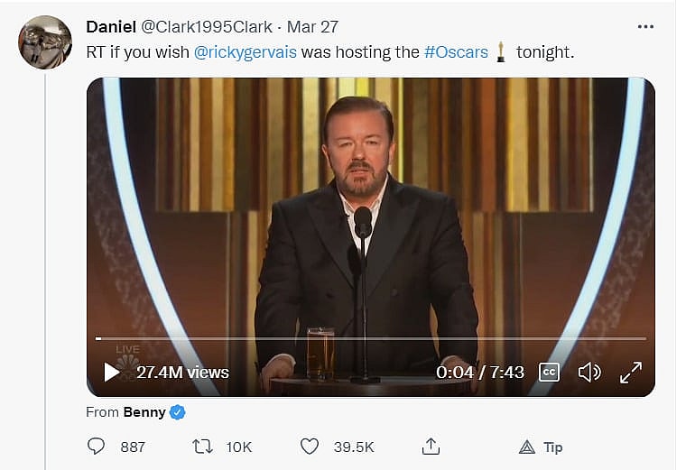Viewport: 695px width, 470px height.
Task: Click the reply speech bubble icon
Action: pos(96,447)
